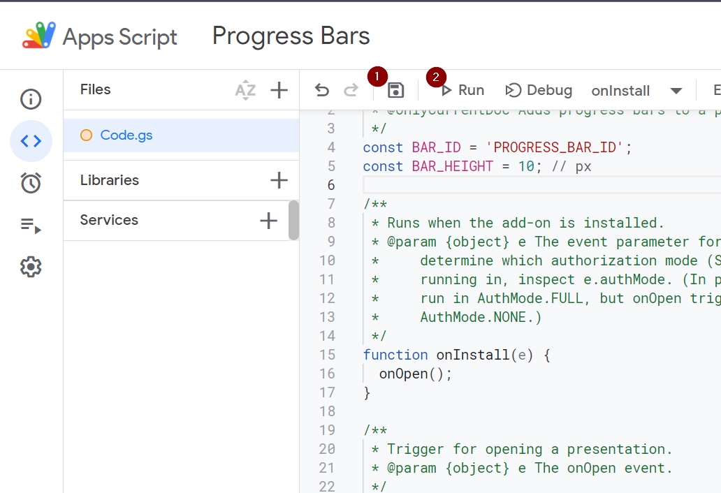The height and width of the screenshot is (493, 721).
Task: Start debugging the script
Action: click(x=539, y=90)
